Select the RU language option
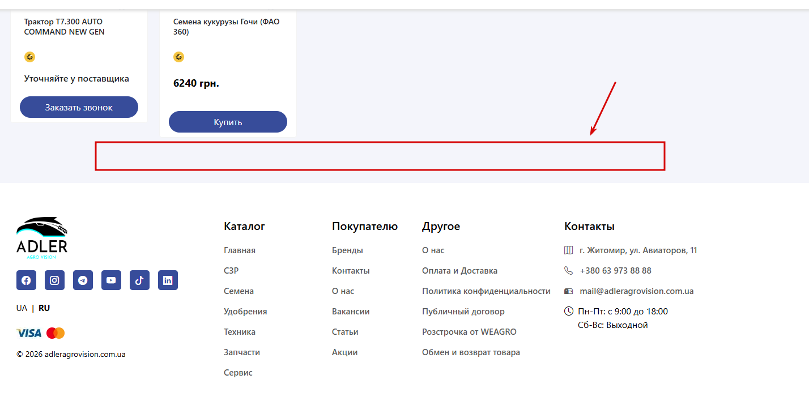809x409 pixels. click(x=44, y=308)
